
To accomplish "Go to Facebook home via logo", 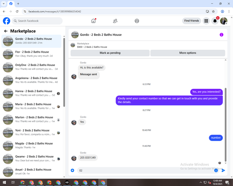I will [x=7, y=21].
